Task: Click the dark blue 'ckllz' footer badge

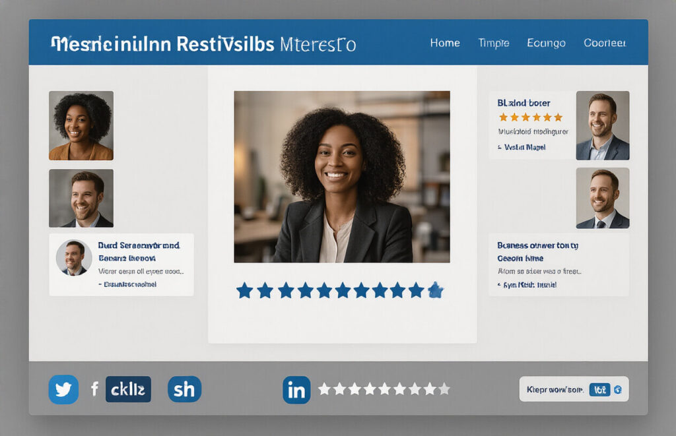Action: [128, 389]
